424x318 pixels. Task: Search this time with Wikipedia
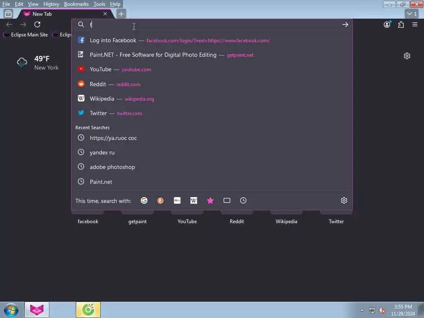[194, 201]
